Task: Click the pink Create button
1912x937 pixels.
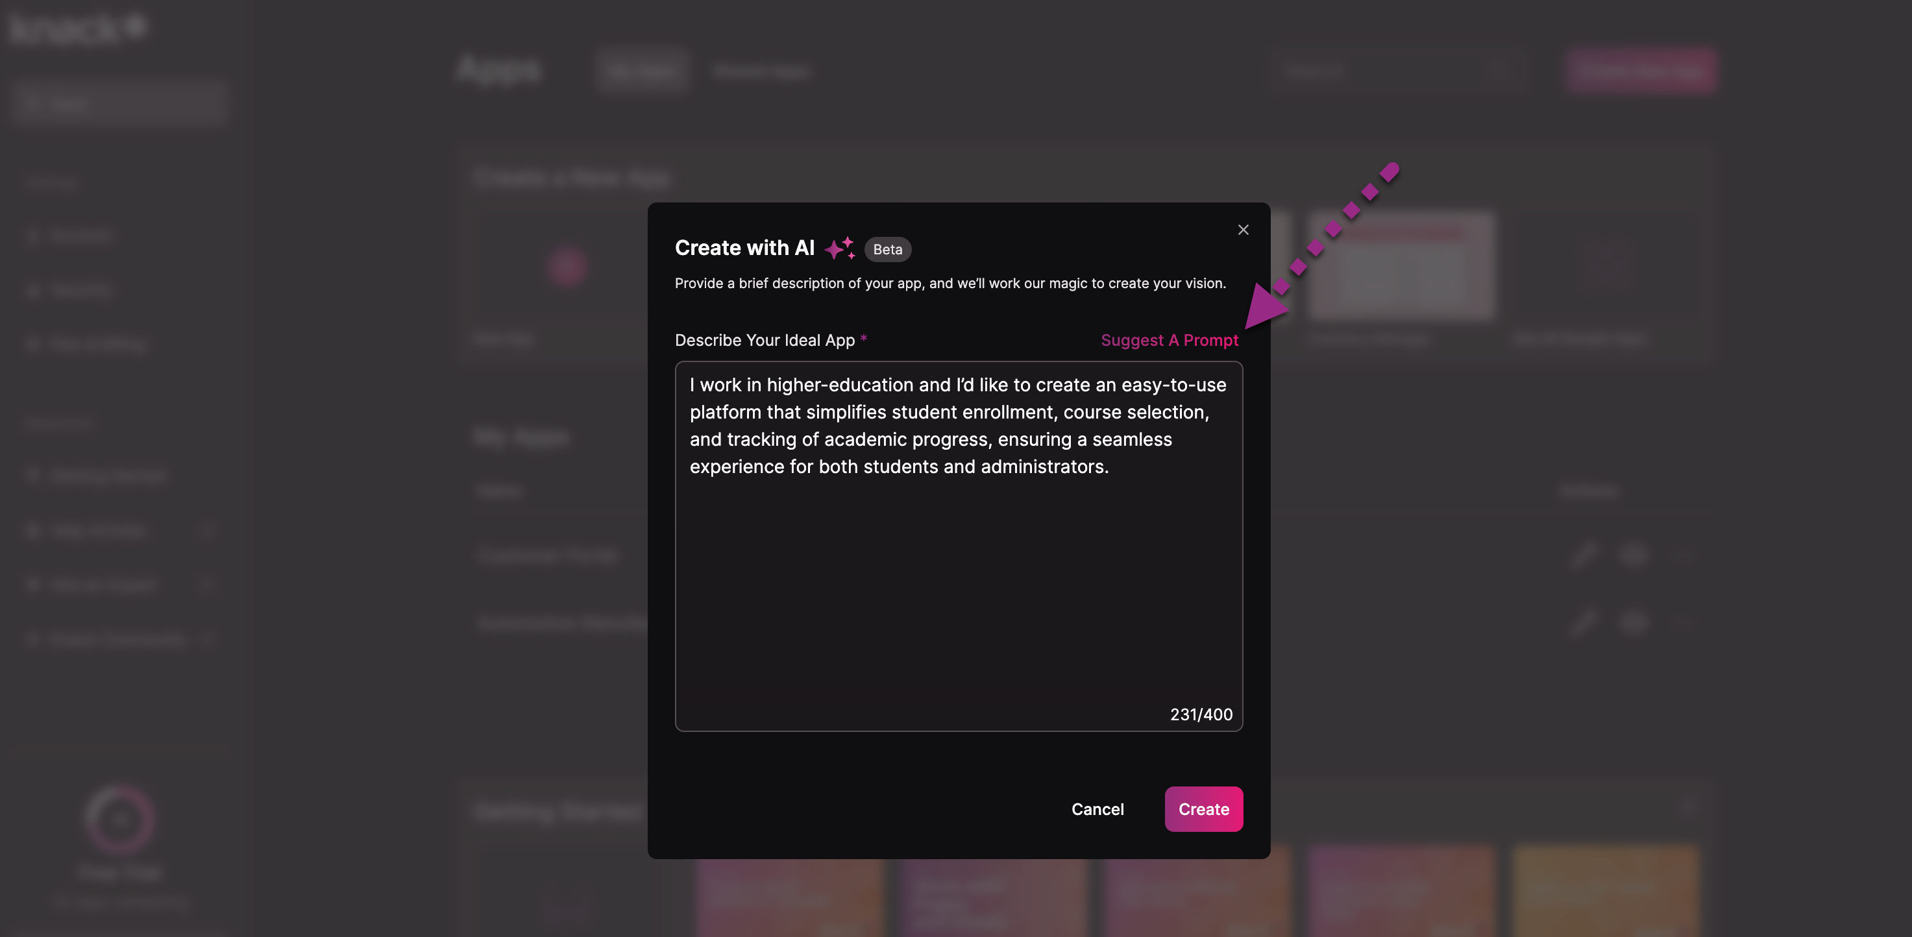Action: click(x=1204, y=809)
